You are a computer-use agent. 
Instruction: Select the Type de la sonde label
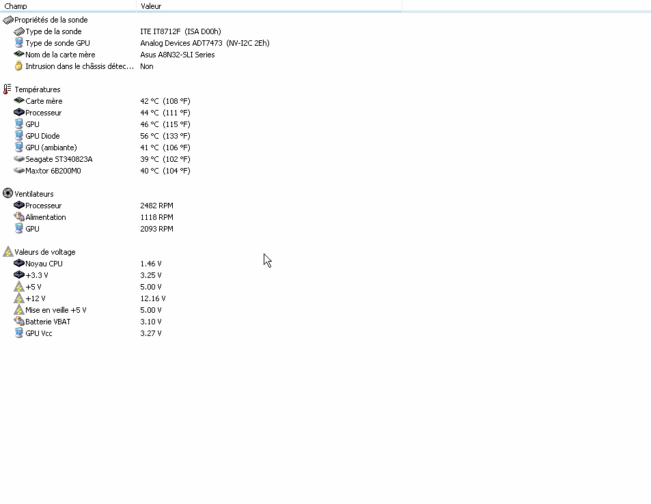pyautogui.click(x=53, y=31)
